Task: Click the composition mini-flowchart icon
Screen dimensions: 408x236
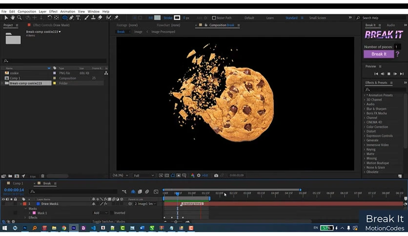Action: point(124,192)
